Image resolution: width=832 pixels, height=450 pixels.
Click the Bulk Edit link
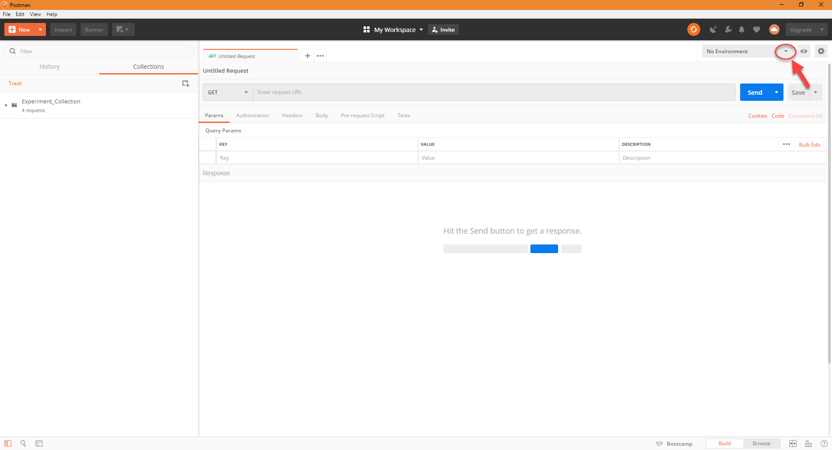809,145
